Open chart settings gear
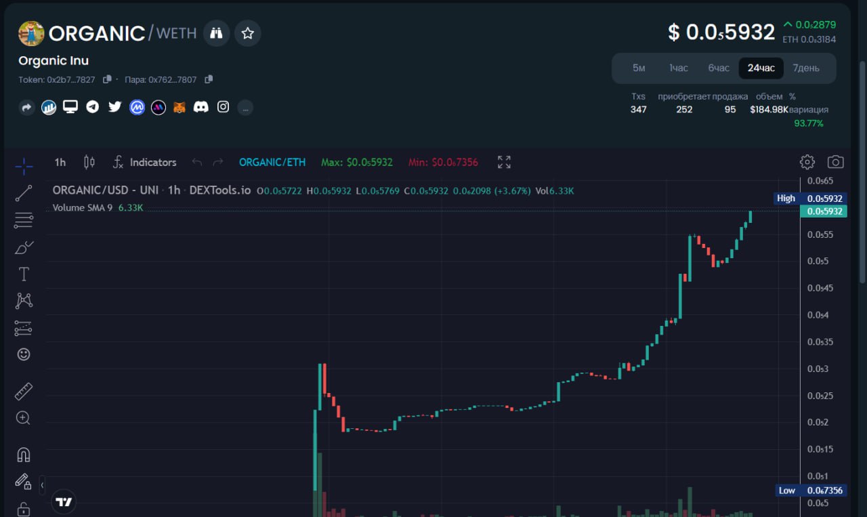The height and width of the screenshot is (517, 867). [807, 162]
